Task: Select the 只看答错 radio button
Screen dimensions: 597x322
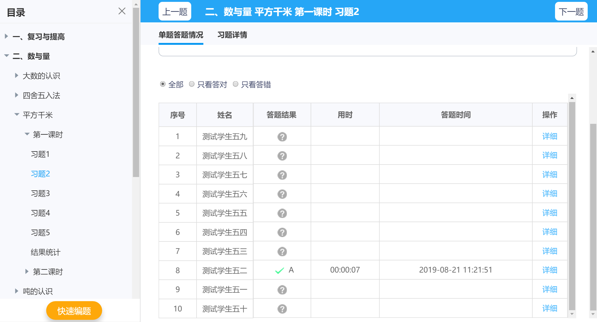Action: (236, 84)
